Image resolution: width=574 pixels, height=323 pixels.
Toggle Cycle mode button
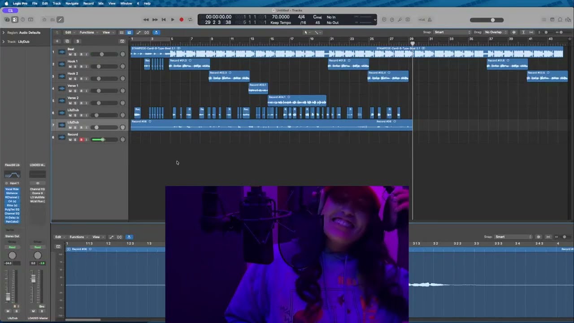pyautogui.click(x=190, y=20)
